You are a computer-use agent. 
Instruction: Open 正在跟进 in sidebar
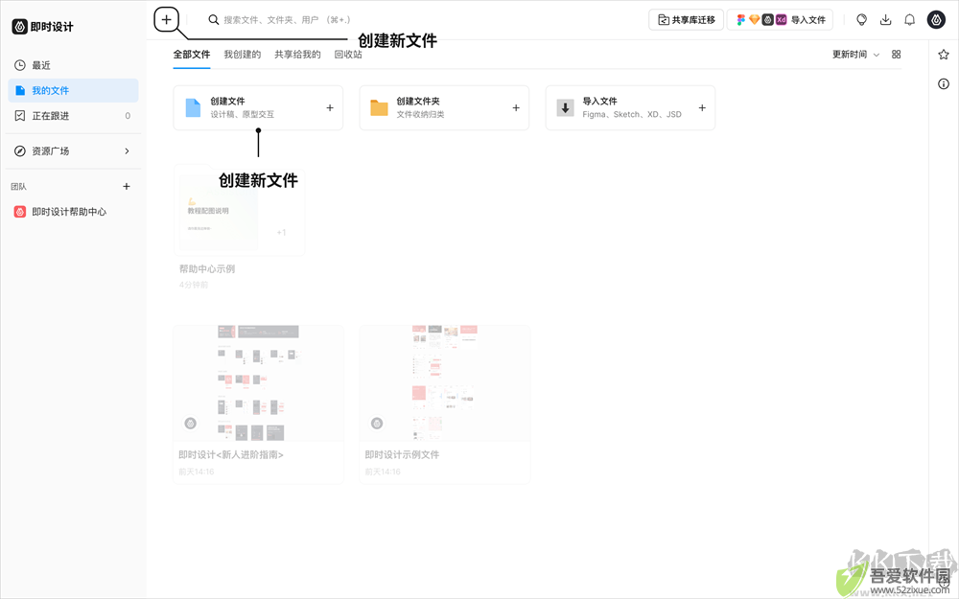click(74, 116)
